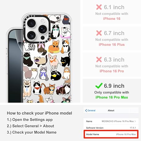Tap the General back chevron
This screenshot has height=141, width=141.
pyautogui.click(x=86, y=110)
